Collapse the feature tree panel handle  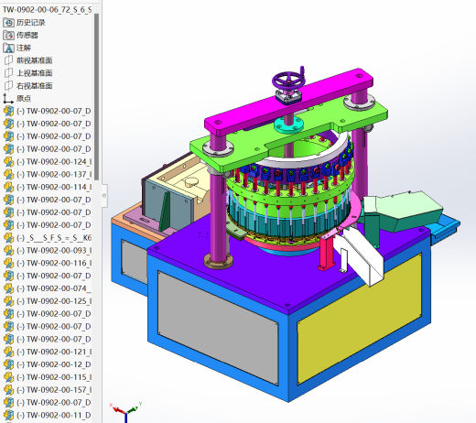[x=104, y=196]
